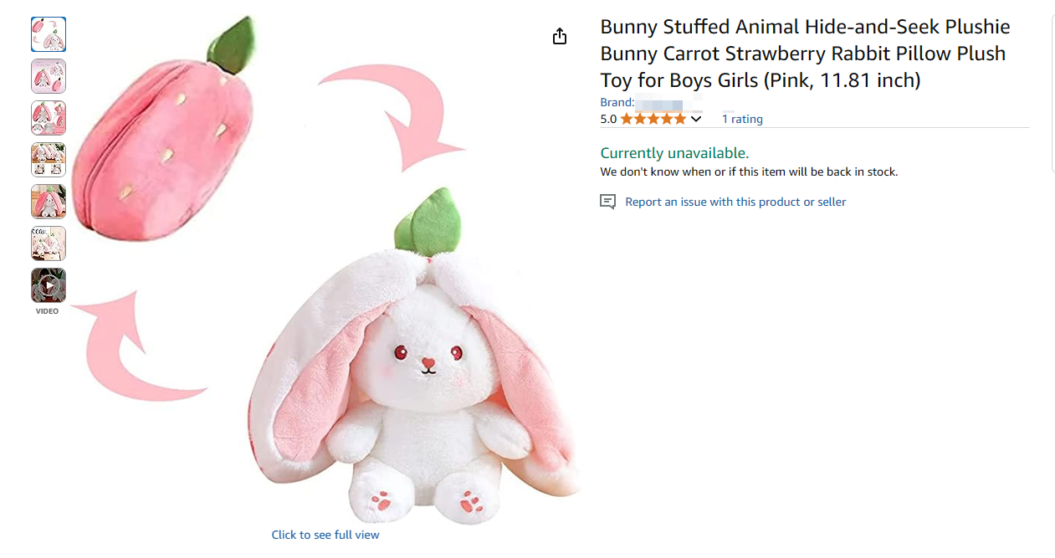Viewport: 1055px width, 558px height.
Task: Open the report issue speech bubble icon
Action: coord(608,202)
